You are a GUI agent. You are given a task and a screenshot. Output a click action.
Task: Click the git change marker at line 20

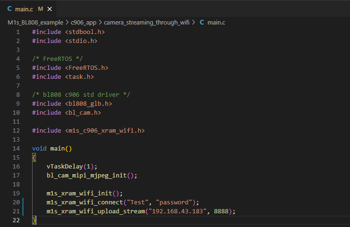23,202
